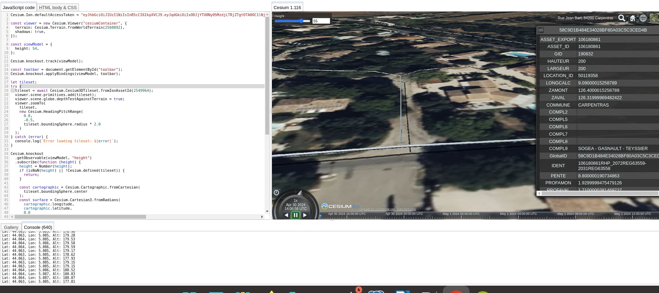Viewport: 659px width, 293px height.
Task: Click the last console line Alt: 177.81
Action: (38, 281)
